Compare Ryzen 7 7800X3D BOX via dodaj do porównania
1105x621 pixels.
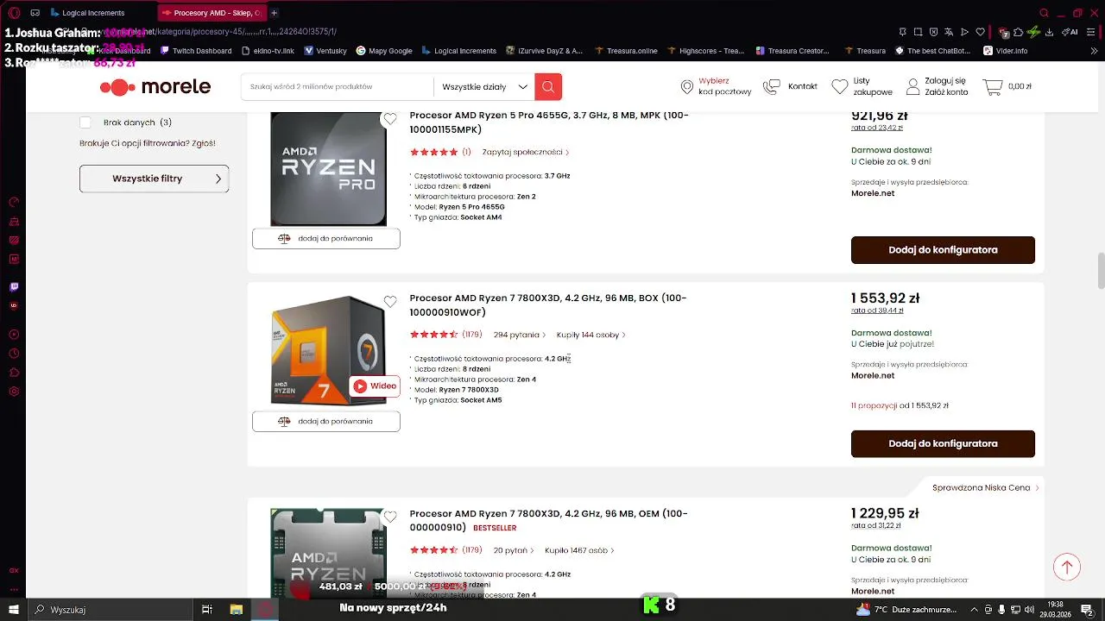point(326,422)
